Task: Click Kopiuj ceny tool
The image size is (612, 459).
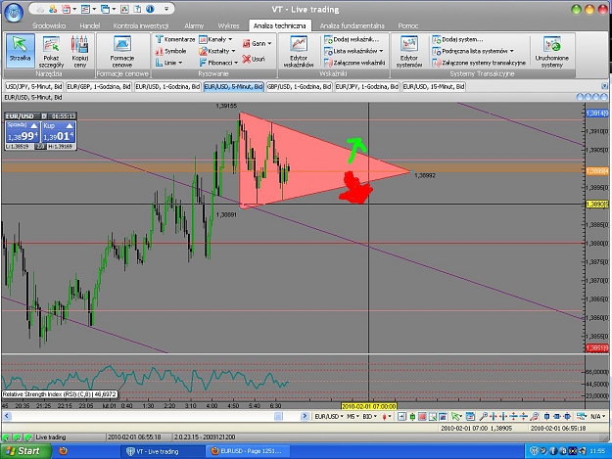Action: pyautogui.click(x=79, y=51)
